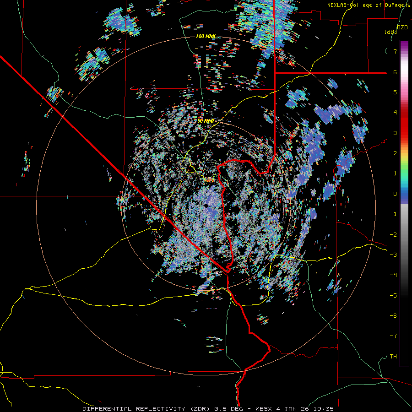412x412 pixels.
Task: Pick the white band of color bar
Action: pos(404,69)
